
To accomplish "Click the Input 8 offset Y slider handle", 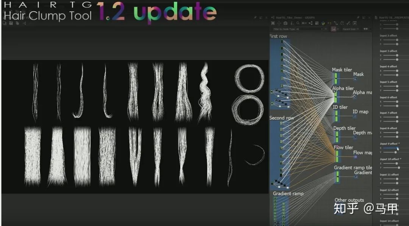I will tap(397, 137).
